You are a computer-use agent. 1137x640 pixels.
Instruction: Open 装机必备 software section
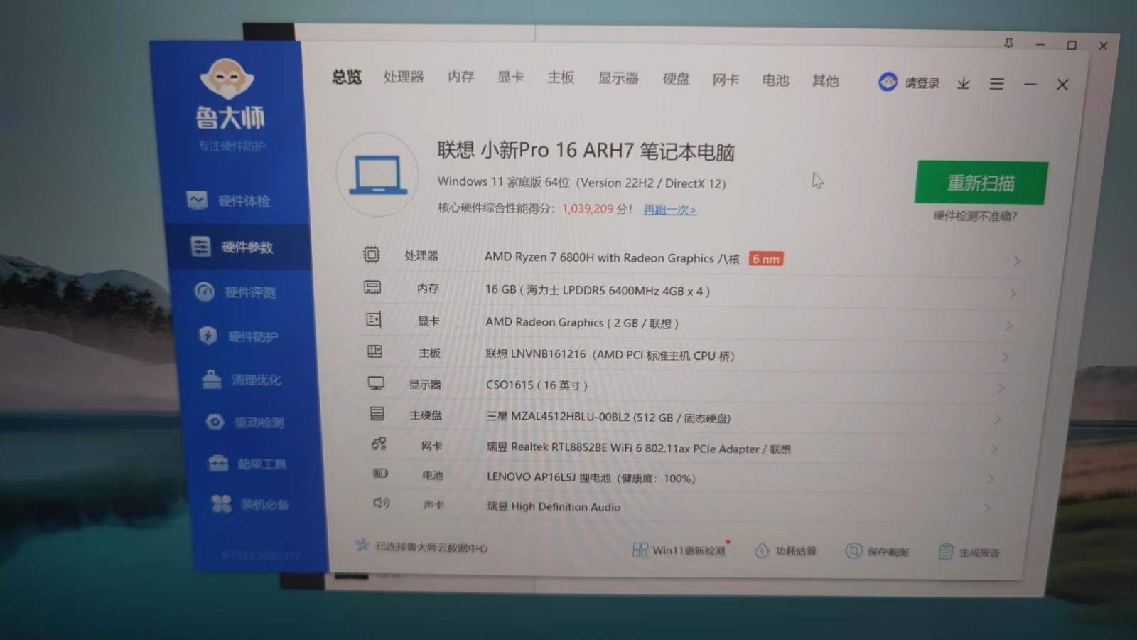tap(250, 504)
